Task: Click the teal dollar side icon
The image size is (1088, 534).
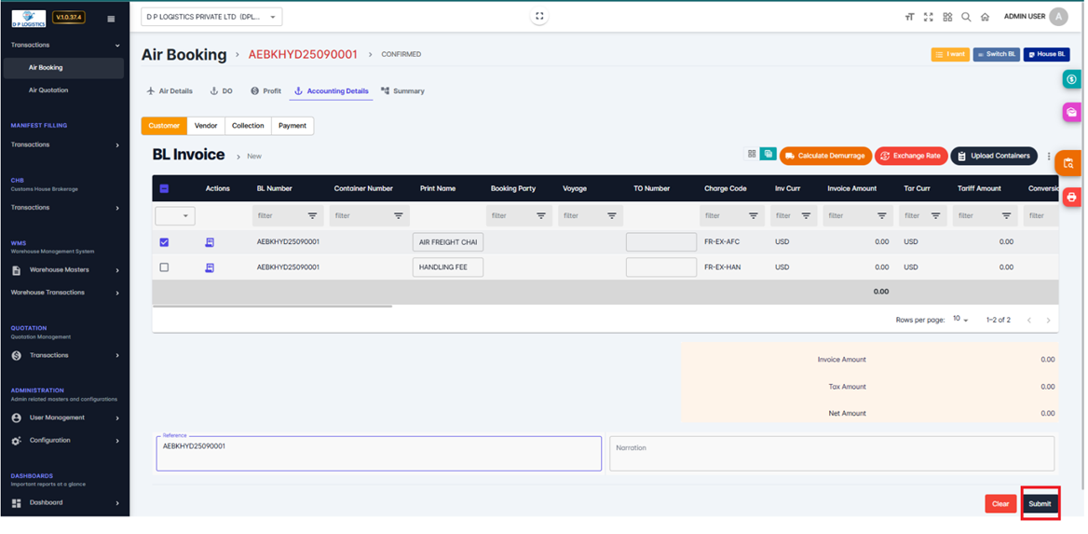Action: click(x=1071, y=80)
